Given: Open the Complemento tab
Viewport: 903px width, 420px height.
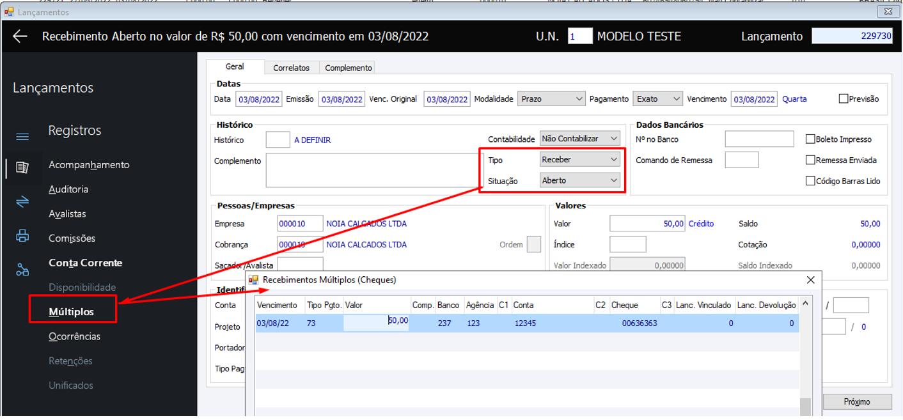Looking at the screenshot, I should click(348, 68).
